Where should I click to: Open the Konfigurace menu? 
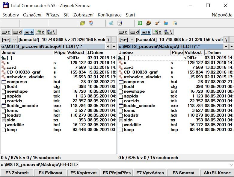pyautogui.click(x=110, y=15)
